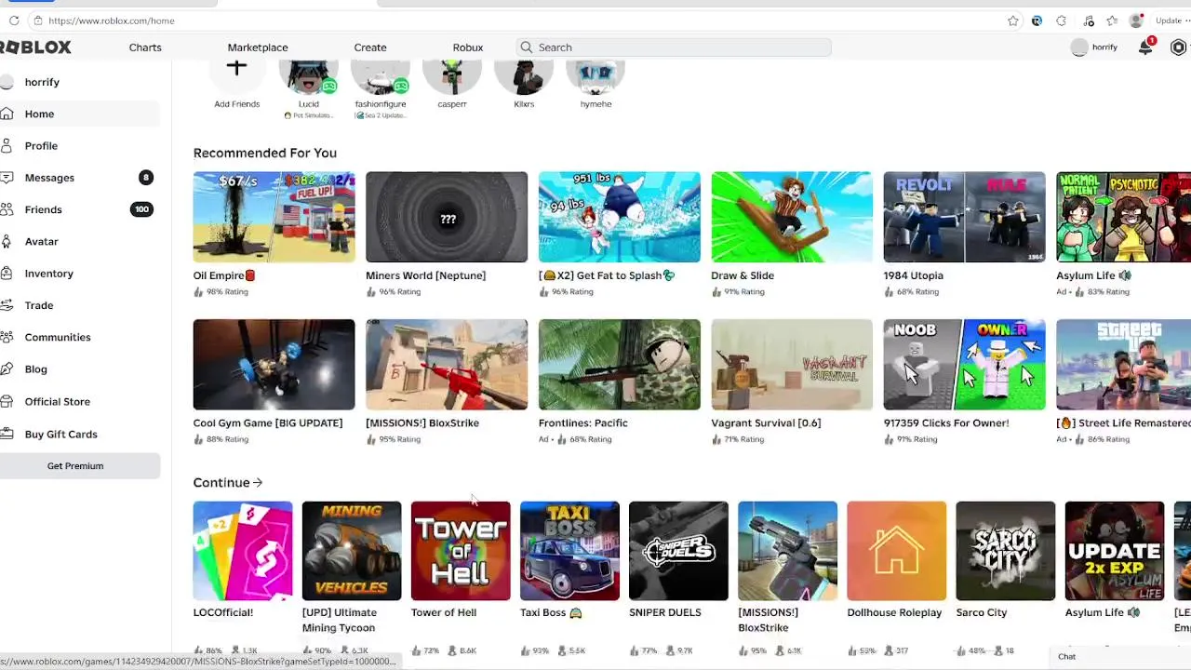This screenshot has height=670, width=1191.
Task: Open friend casperr's avatar
Action: (452, 75)
